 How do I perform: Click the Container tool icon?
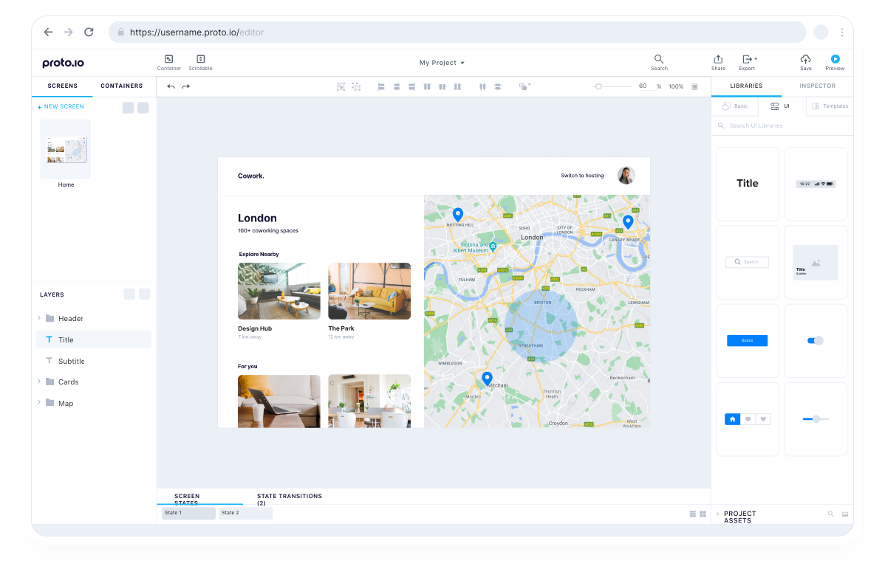pyautogui.click(x=168, y=59)
